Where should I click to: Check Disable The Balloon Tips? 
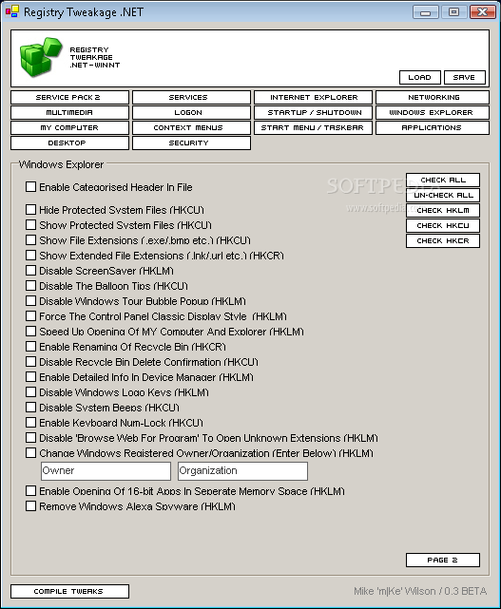click(30, 285)
